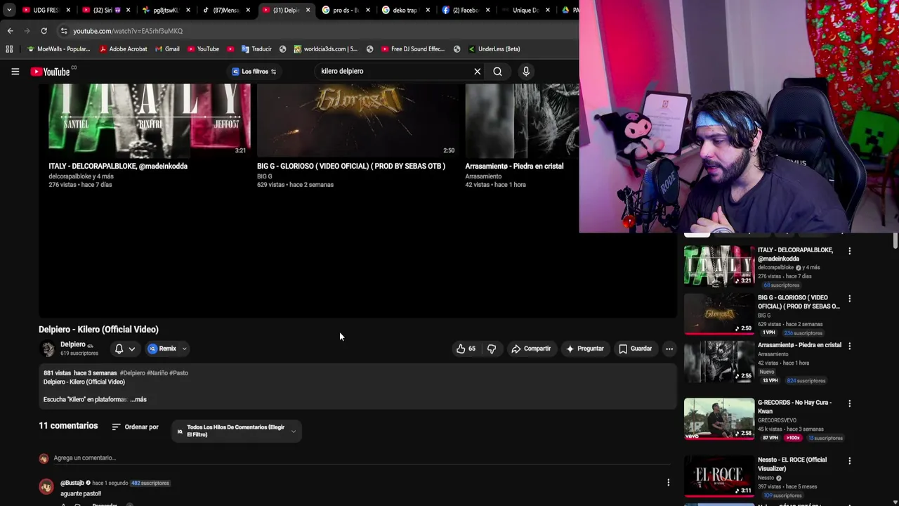
Task: Click the Guardar save button
Action: pyautogui.click(x=636, y=349)
